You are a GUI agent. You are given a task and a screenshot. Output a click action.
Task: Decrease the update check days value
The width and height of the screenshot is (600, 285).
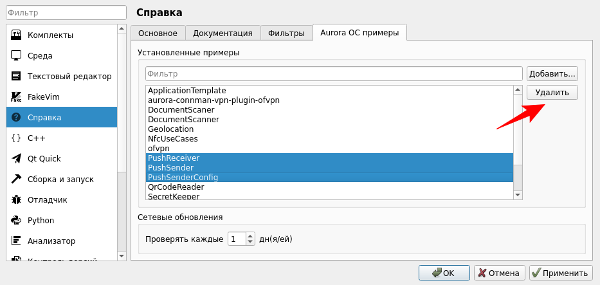pyautogui.click(x=251, y=242)
